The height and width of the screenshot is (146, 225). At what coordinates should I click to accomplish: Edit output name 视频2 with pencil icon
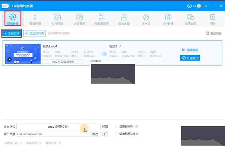120,46
